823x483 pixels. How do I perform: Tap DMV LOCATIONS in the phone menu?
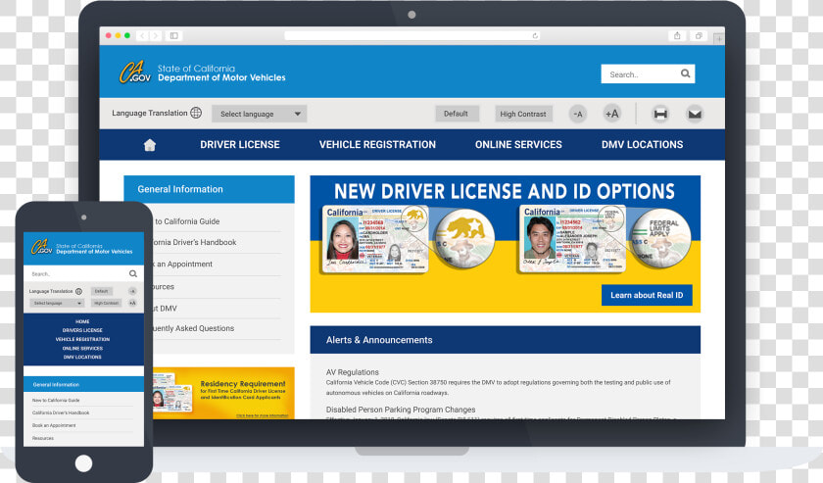tap(82, 357)
